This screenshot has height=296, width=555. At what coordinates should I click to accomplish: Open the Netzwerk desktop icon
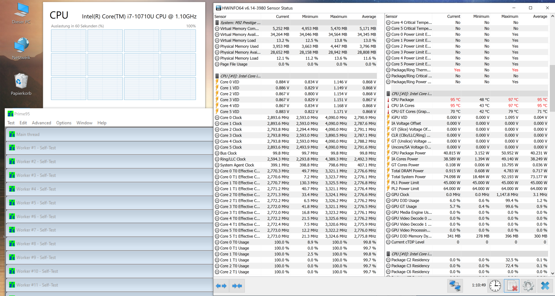tap(21, 49)
